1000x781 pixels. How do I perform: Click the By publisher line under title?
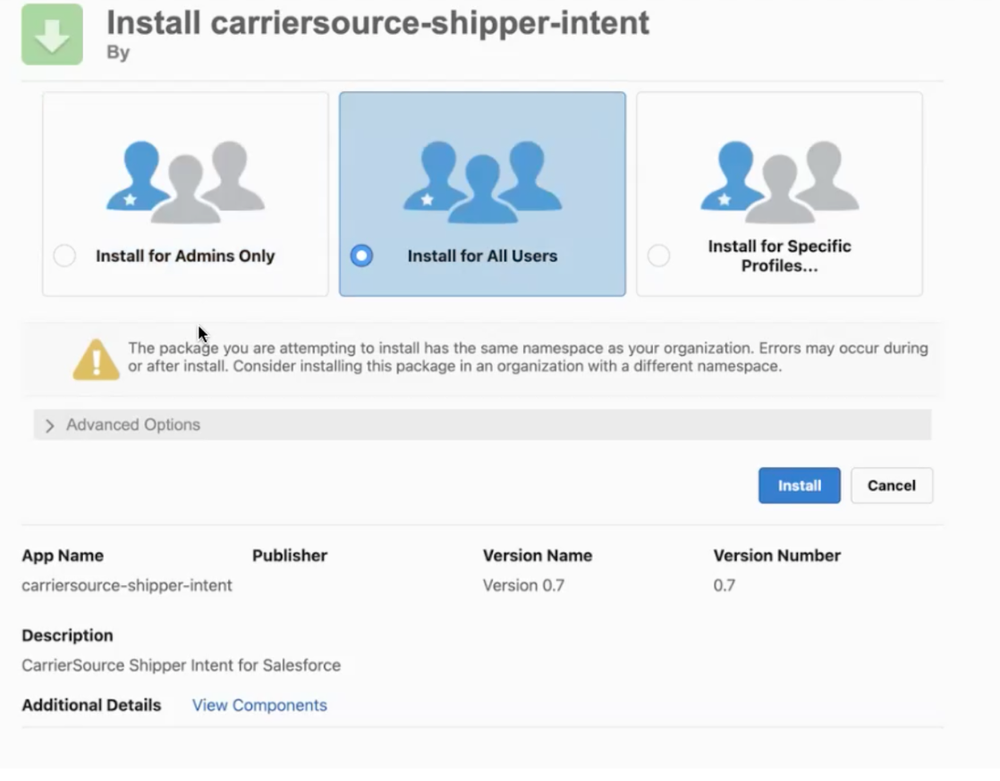click(x=118, y=53)
